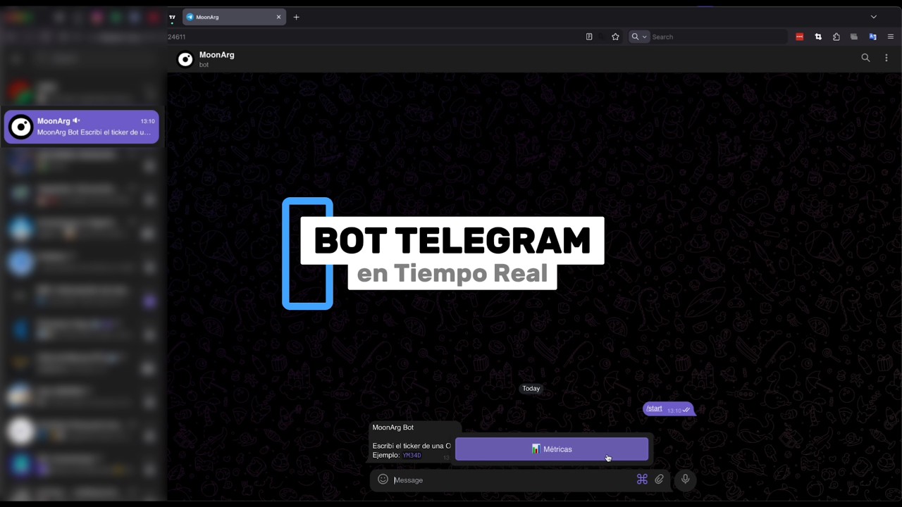Click the screenshot crop extension icon

(x=818, y=37)
